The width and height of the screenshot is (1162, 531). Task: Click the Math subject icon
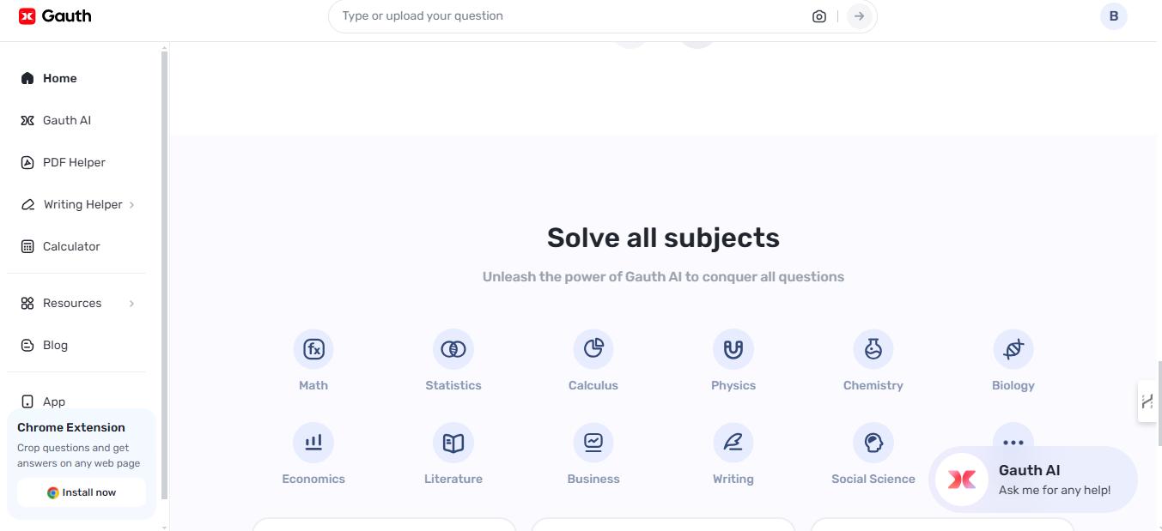click(313, 349)
